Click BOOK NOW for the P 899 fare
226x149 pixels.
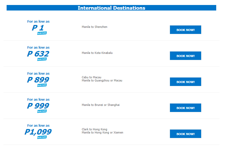pos(185,82)
